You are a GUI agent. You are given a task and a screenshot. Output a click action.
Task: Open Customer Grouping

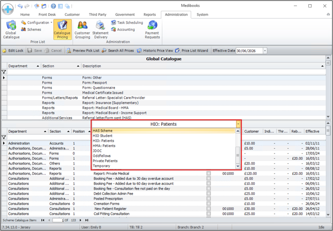coord(82,29)
